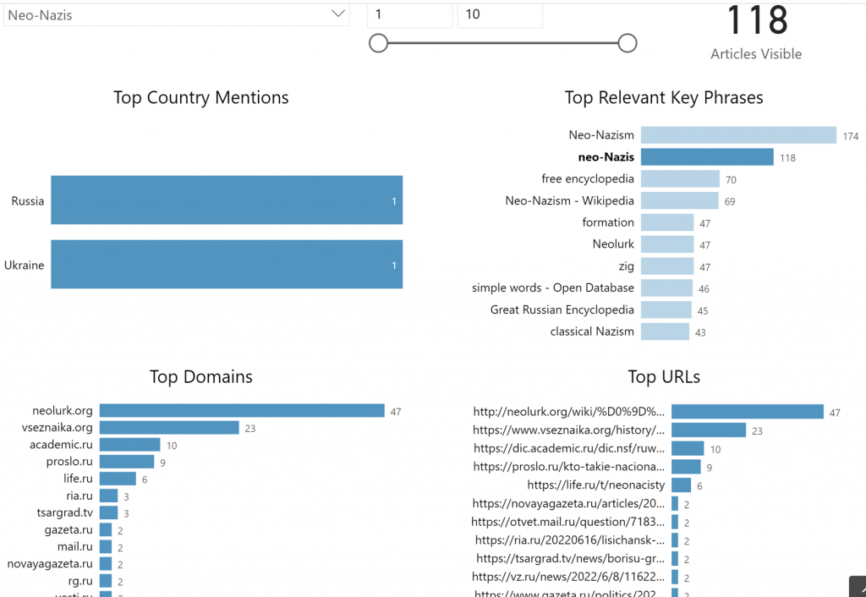
Task: Select the rg.ru domain bar
Action: click(x=106, y=580)
